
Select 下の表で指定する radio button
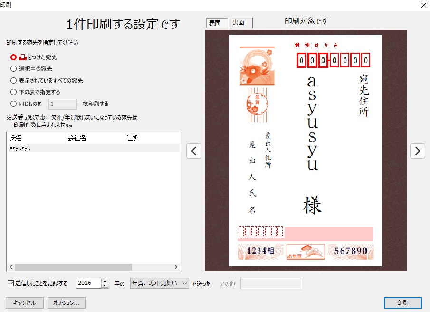point(14,92)
